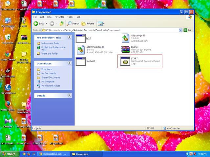The height and width of the screenshot is (157, 210).
Task: Select the AdbWinUsbApi.dll file icon
Action: tap(81, 50)
